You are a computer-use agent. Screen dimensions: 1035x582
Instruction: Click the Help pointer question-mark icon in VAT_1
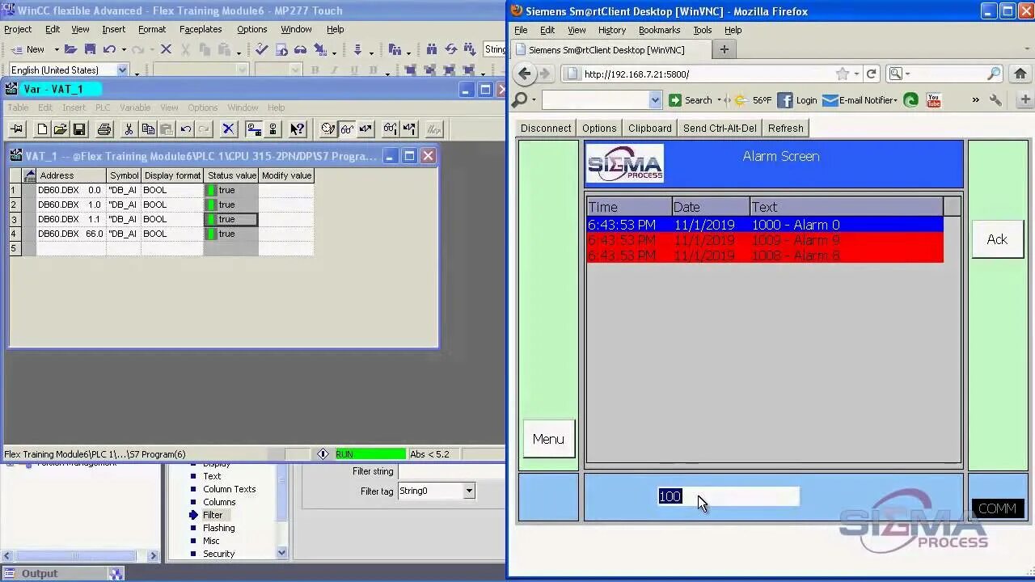click(298, 129)
